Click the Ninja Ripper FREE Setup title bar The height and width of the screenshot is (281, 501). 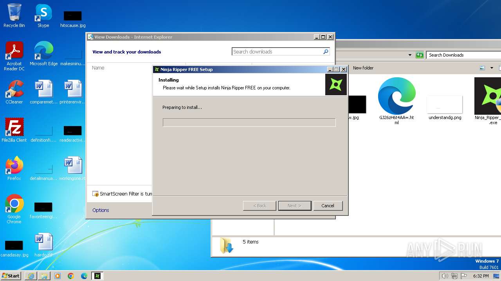pyautogui.click(x=240, y=69)
